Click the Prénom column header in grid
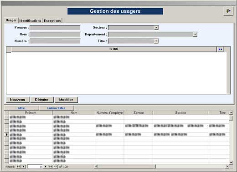The image size is (237, 172). (x=31, y=113)
